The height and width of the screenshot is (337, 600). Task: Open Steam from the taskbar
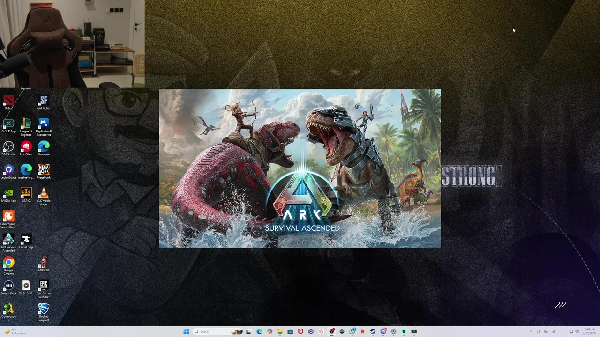pos(373,331)
